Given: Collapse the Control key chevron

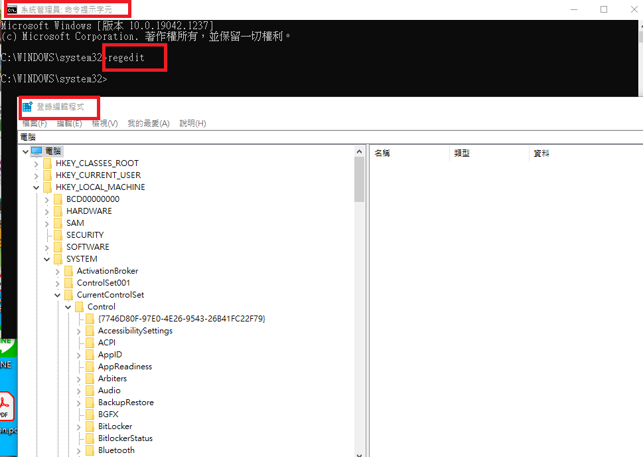Looking at the screenshot, I should pos(68,307).
